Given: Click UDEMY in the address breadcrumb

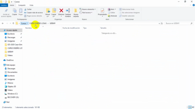Looking at the screenshot, I should pos(53,23).
